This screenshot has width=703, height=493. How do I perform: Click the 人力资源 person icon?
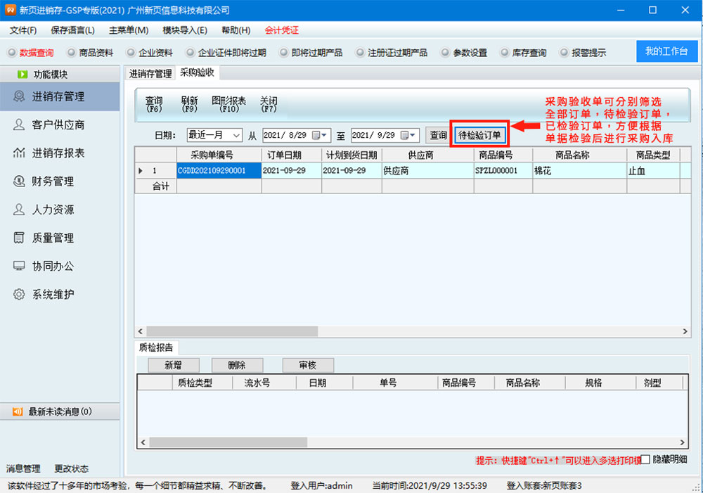(19, 210)
